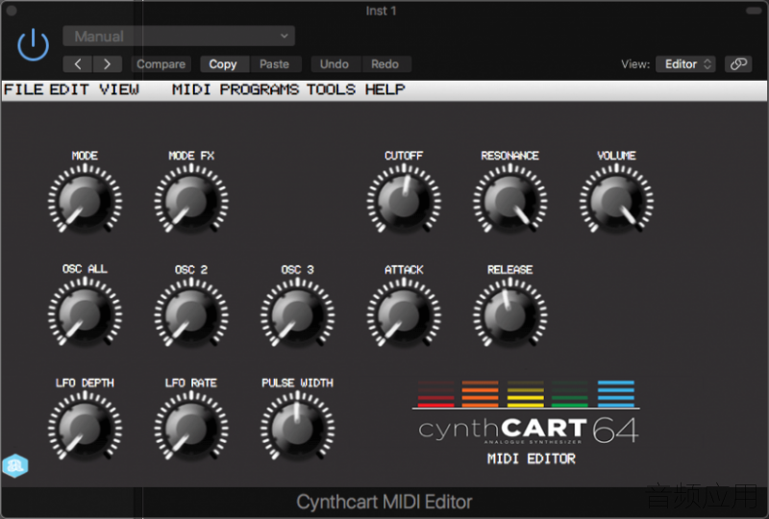769x519 pixels.
Task: Open the MIDI menu
Action: click(x=191, y=89)
